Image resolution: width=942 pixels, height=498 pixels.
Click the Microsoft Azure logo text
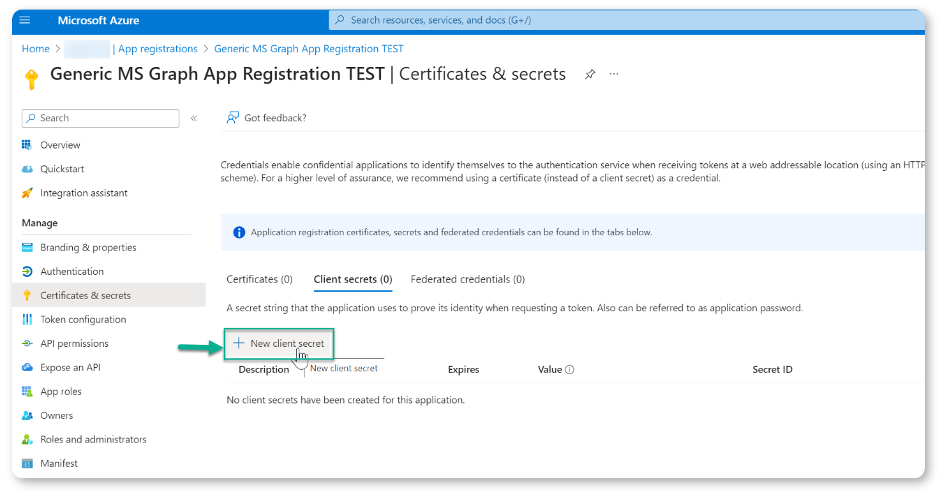pos(98,20)
